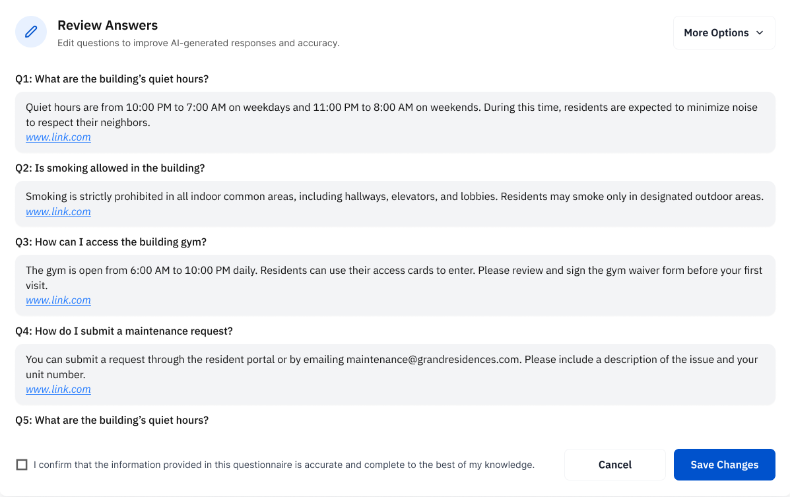Open the link under the Q3 gym answer
Image resolution: width=790 pixels, height=497 pixels.
click(58, 300)
